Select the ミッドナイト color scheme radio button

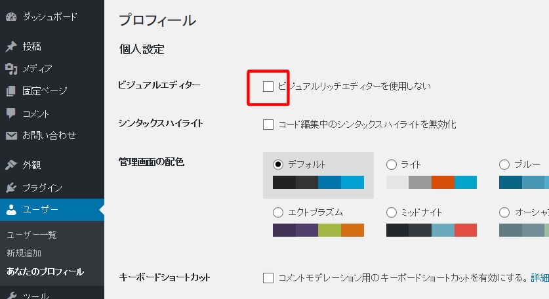click(392, 212)
